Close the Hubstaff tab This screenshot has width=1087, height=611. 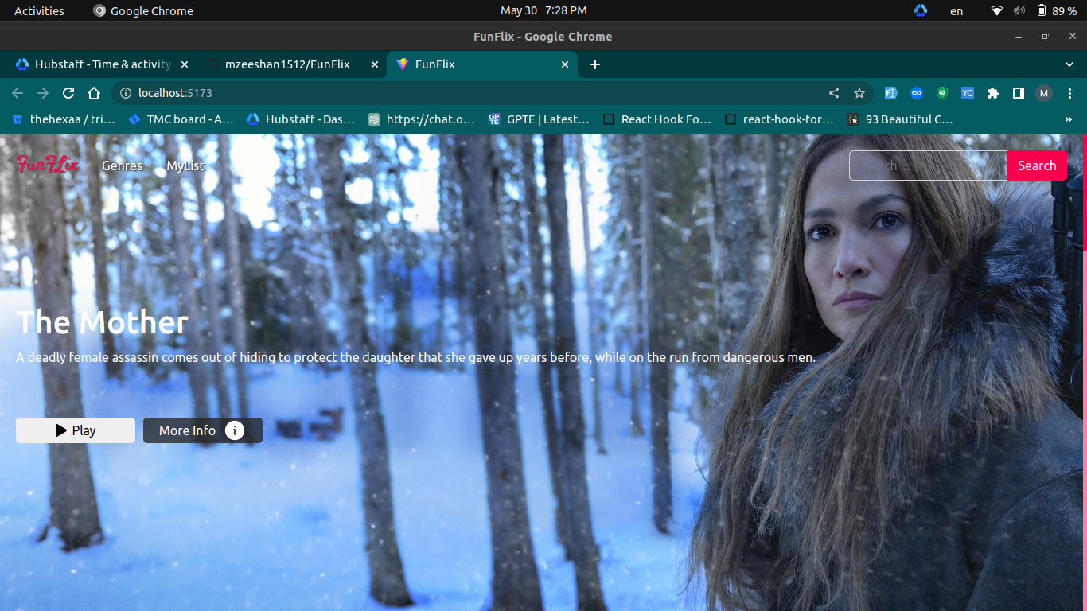click(185, 64)
